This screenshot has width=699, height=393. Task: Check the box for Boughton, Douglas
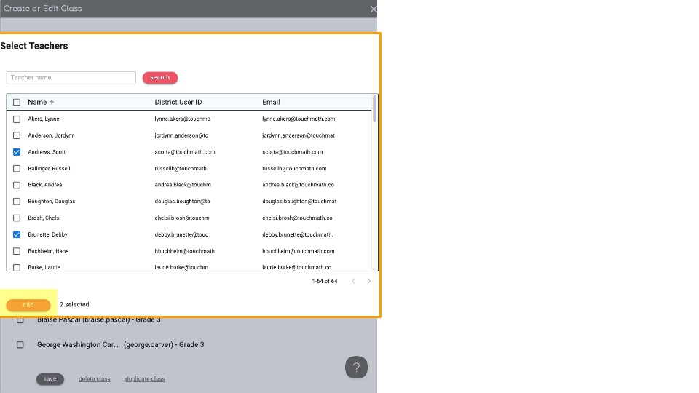coord(17,202)
